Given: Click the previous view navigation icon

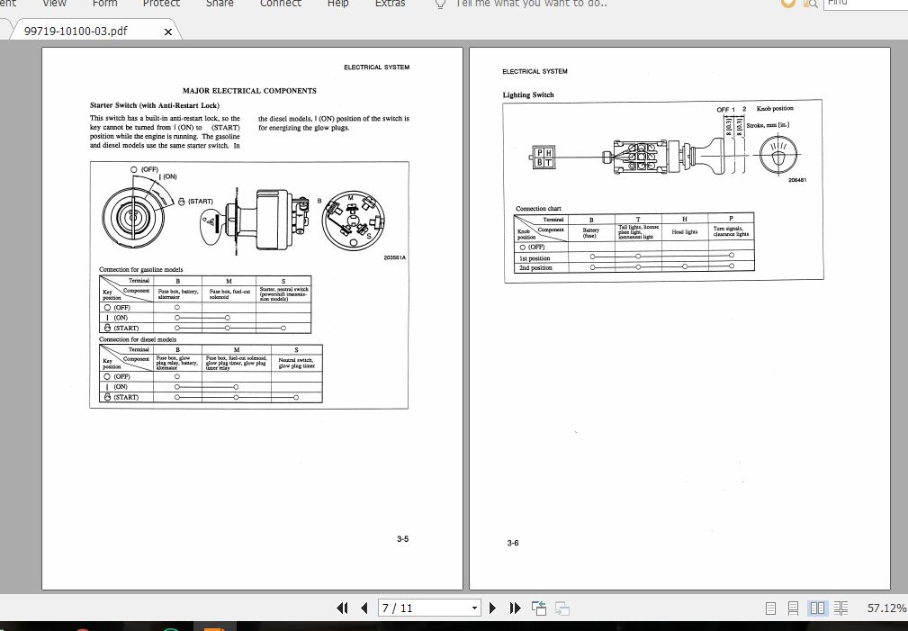Looking at the screenshot, I should coord(538,608).
